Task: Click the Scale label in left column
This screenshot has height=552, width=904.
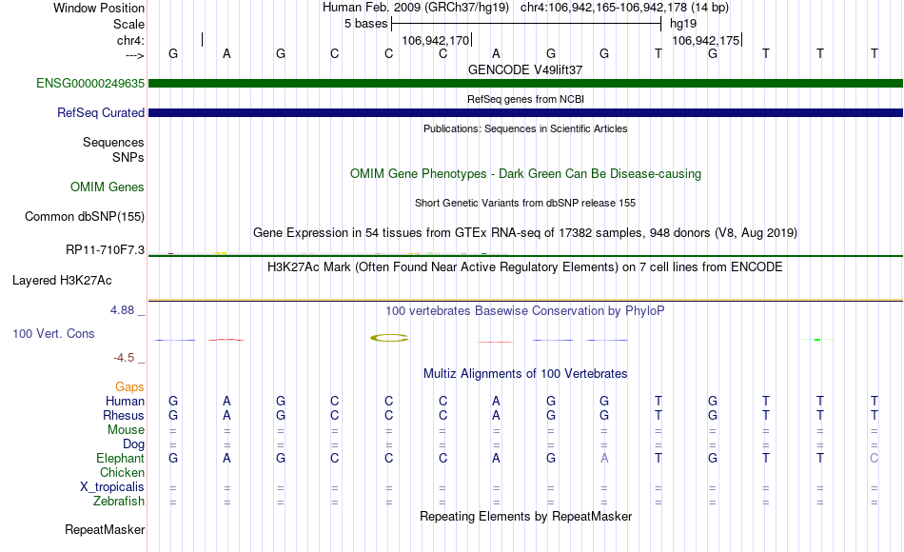Action: 128,24
